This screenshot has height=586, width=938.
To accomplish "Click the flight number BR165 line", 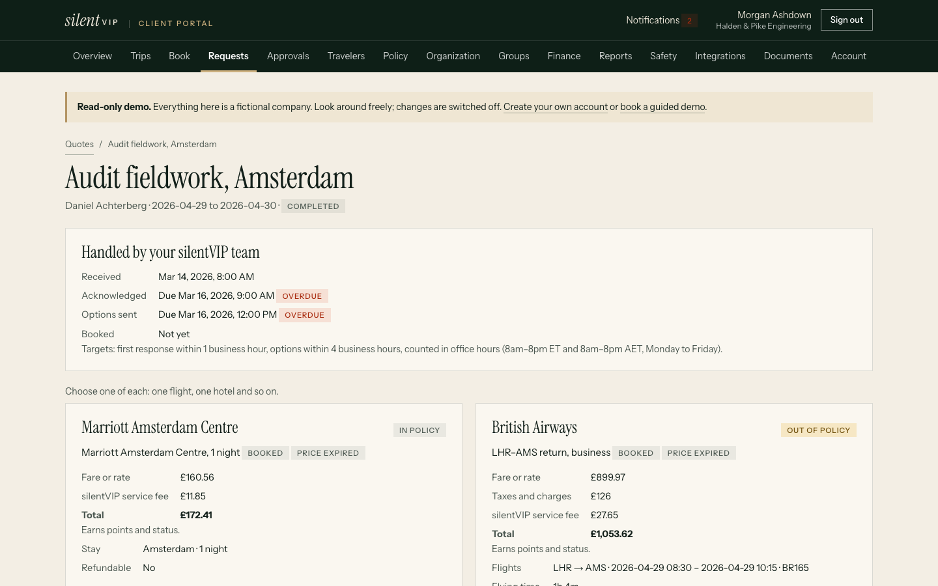I will coord(681,568).
